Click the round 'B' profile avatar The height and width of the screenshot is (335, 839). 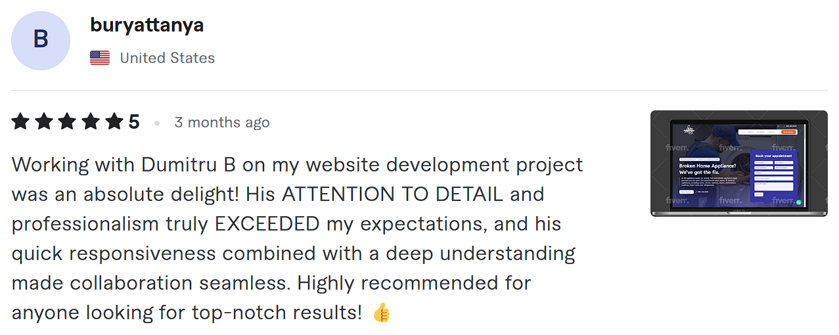[x=41, y=41]
